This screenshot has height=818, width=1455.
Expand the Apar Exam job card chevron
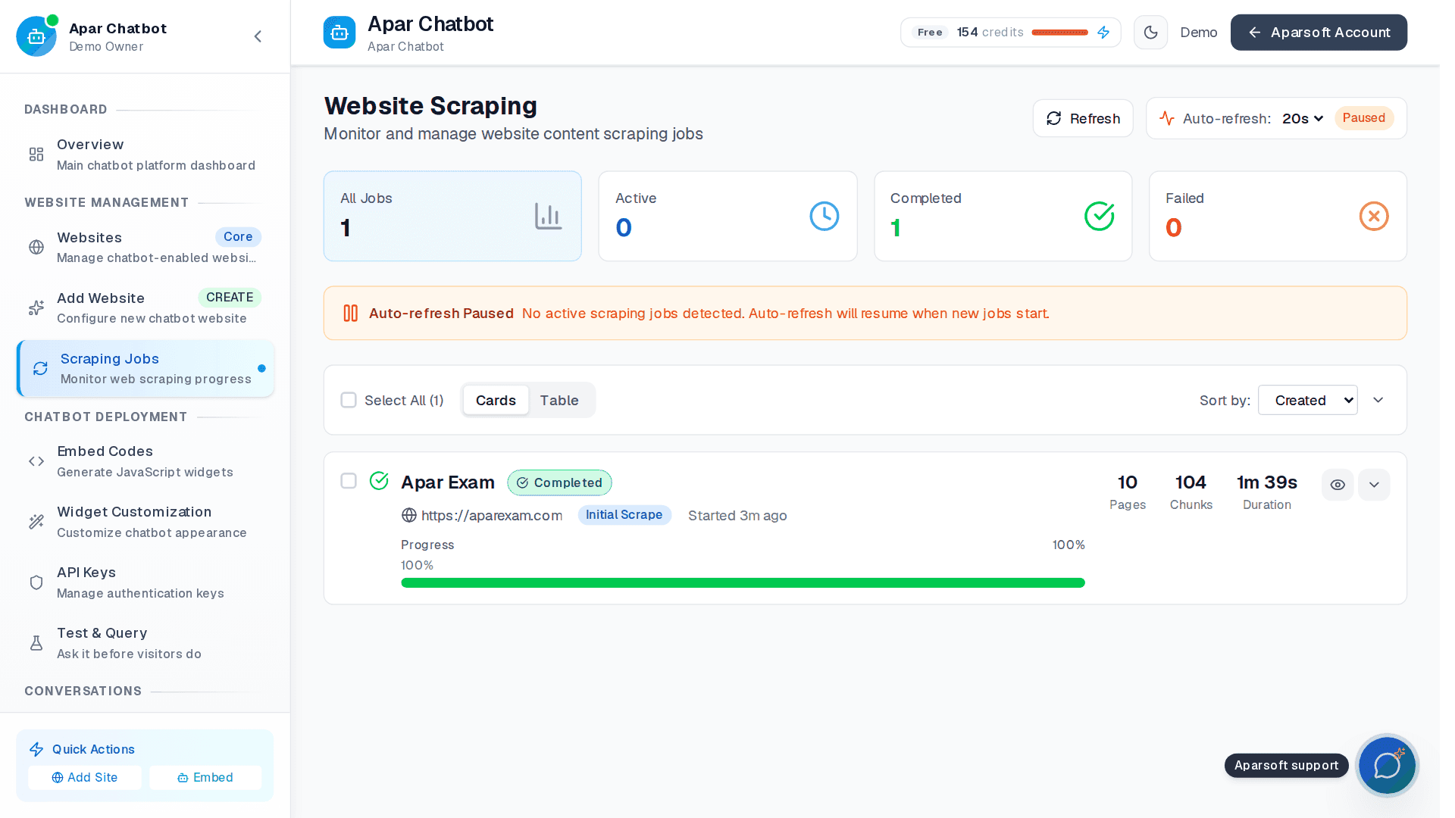(1374, 485)
